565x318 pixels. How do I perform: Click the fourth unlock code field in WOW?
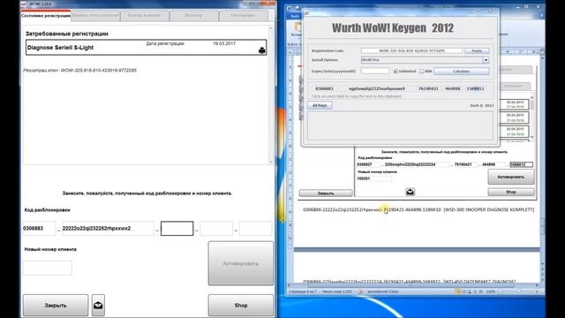216,229
